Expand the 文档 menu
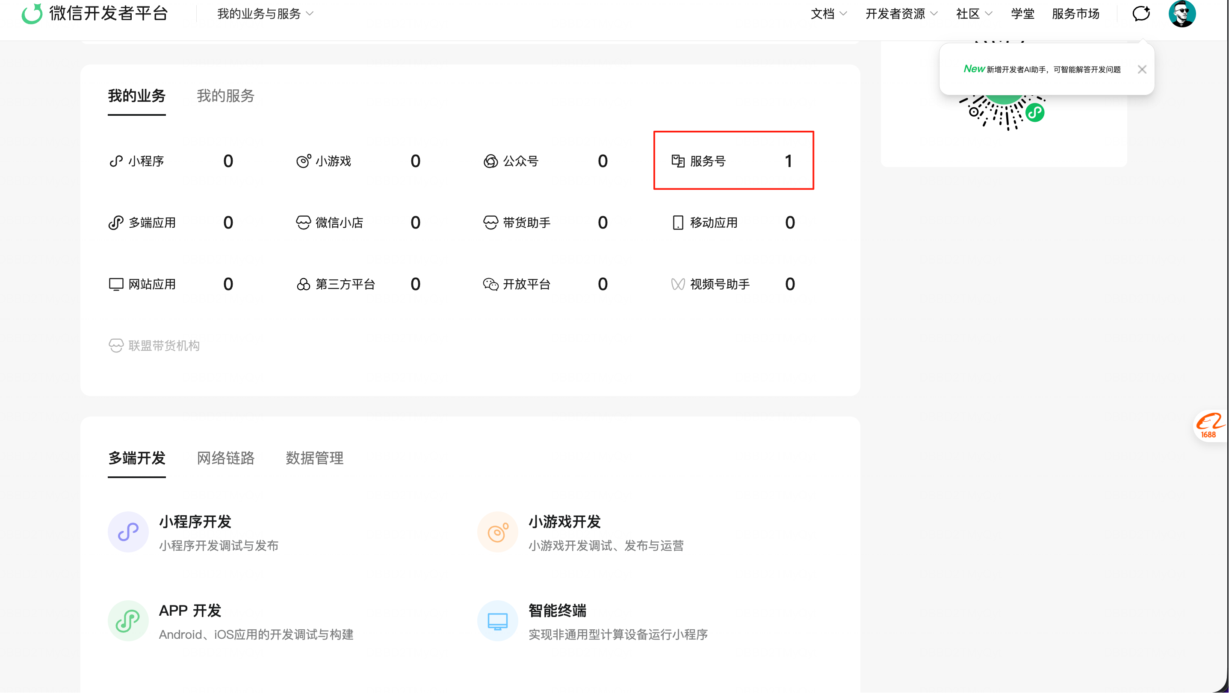The height and width of the screenshot is (693, 1229). click(829, 14)
